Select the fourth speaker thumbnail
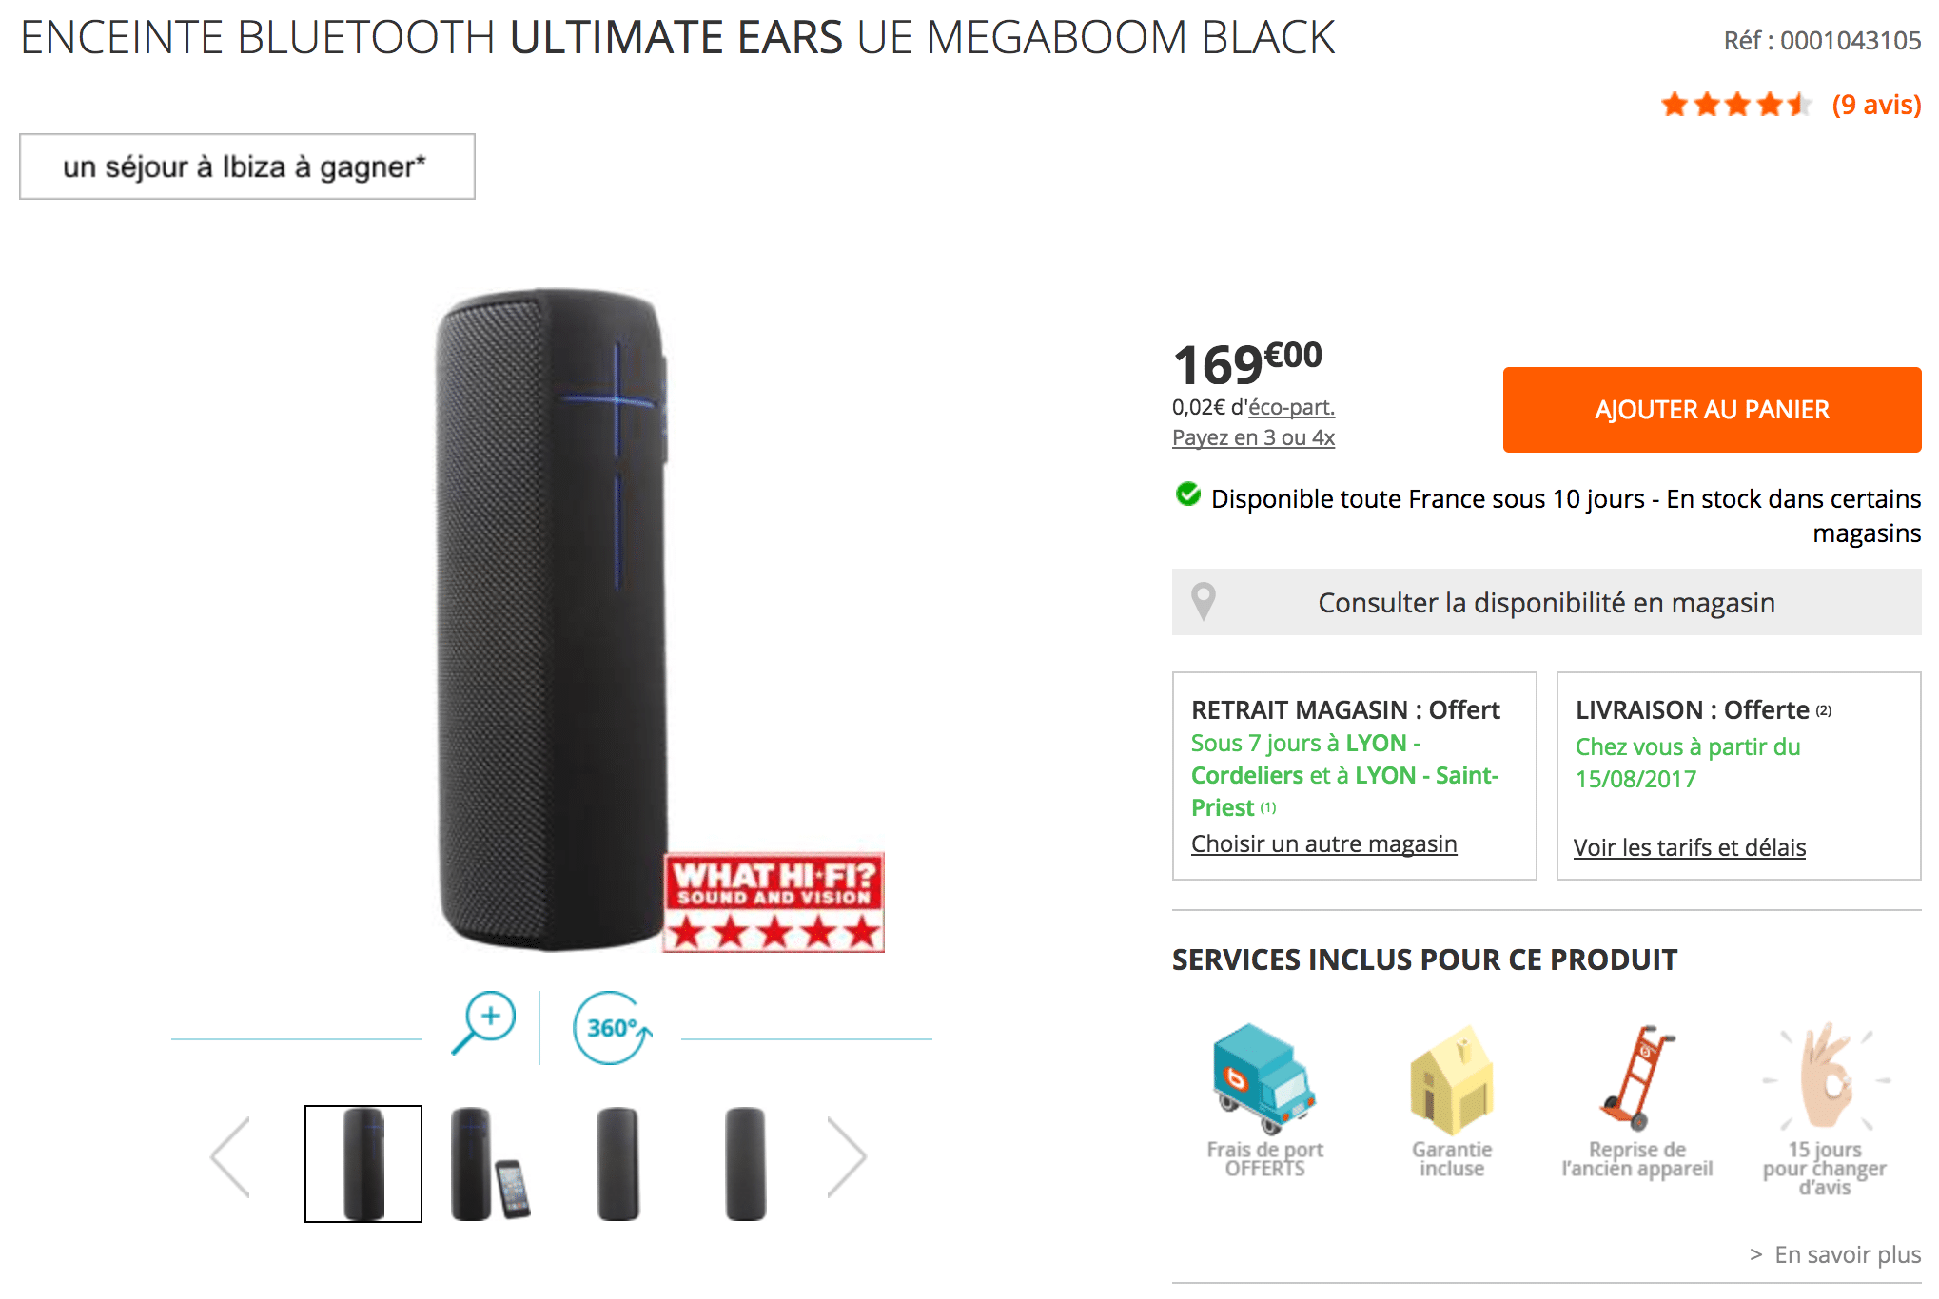 745,1164
